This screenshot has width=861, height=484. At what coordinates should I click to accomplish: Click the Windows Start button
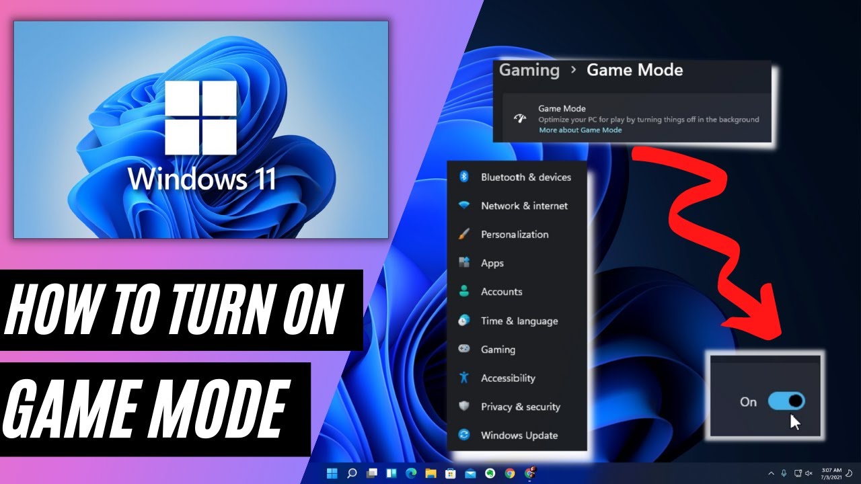pyautogui.click(x=332, y=473)
